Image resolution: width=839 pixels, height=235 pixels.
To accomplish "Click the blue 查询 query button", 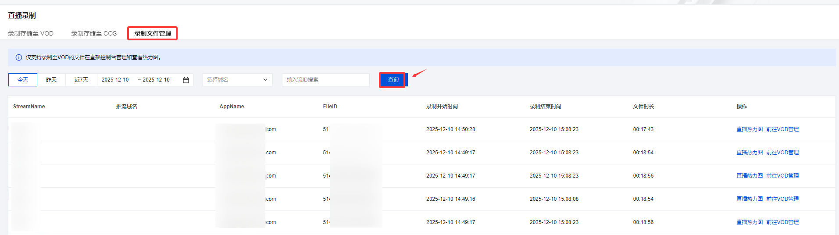I will [393, 80].
